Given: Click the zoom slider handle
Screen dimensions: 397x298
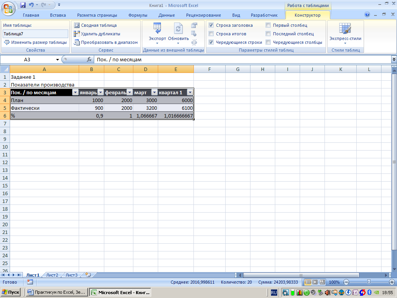Looking at the screenshot, I should pos(369,282).
